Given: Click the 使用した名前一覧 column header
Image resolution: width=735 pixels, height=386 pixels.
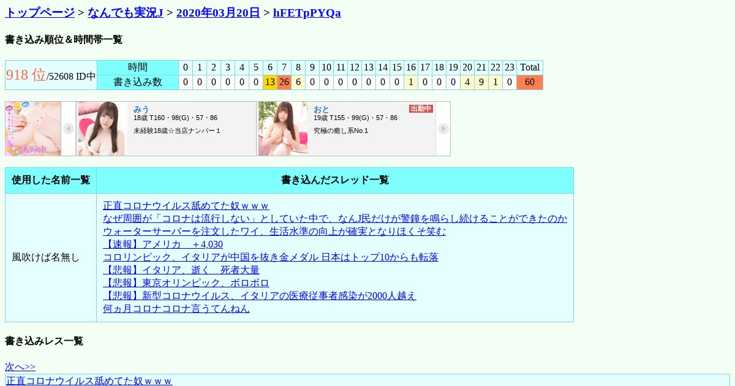Looking at the screenshot, I should coord(51,180).
